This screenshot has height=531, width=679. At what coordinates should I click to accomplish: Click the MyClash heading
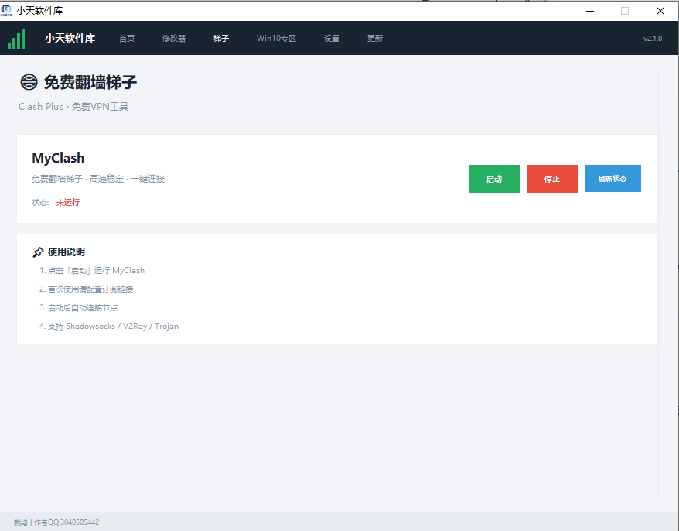click(x=58, y=158)
